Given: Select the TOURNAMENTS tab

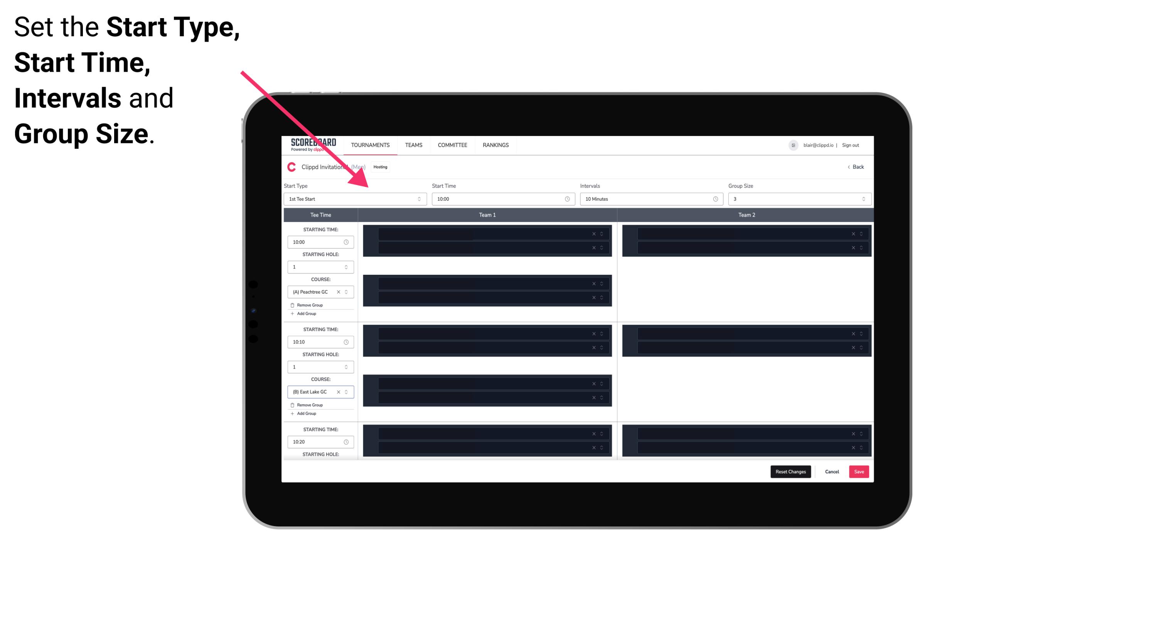Looking at the screenshot, I should [371, 145].
